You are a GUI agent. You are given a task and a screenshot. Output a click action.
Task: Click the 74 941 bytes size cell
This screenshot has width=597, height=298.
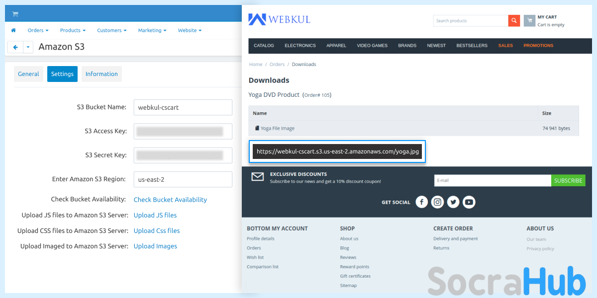tap(556, 128)
